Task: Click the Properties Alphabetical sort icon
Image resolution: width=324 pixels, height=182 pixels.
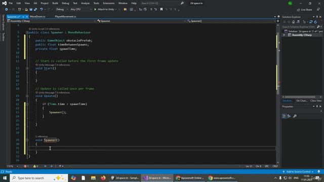Action: point(289,116)
